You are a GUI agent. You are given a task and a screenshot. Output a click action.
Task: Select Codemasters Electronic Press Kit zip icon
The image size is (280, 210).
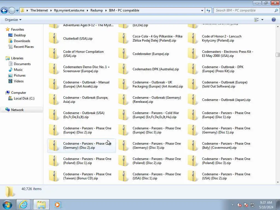coord(193,54)
